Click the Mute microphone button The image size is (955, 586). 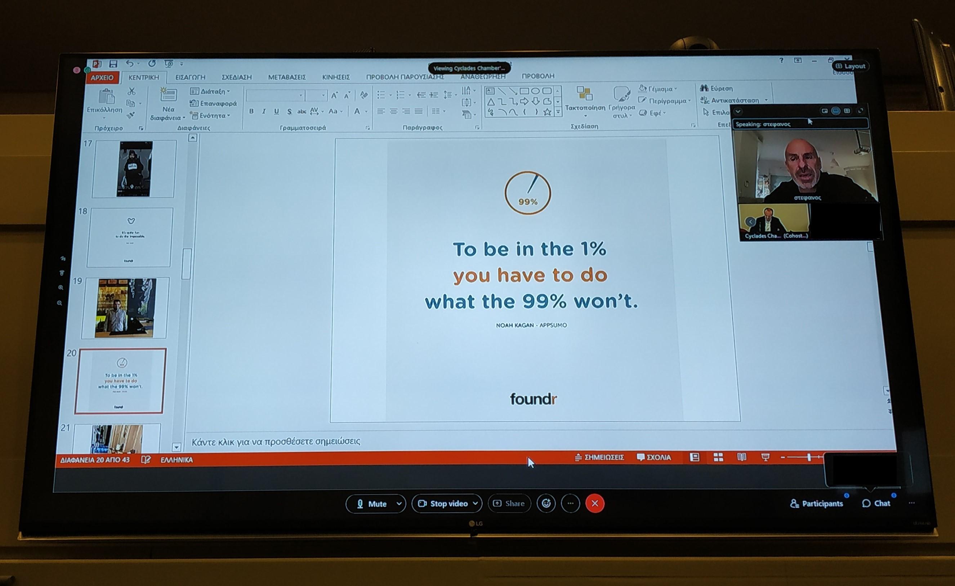click(x=371, y=504)
